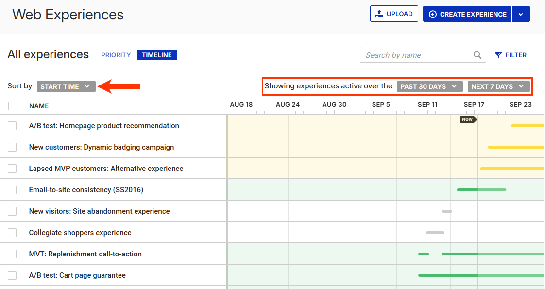
Task: Click the search magnifier icon
Action: [477, 55]
